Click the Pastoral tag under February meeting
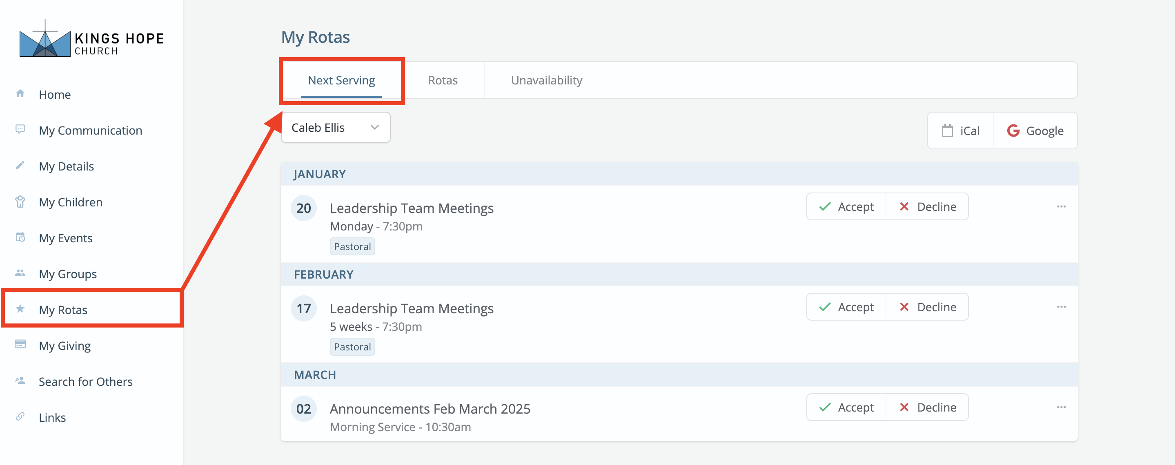The height and width of the screenshot is (465, 1175). pos(352,347)
